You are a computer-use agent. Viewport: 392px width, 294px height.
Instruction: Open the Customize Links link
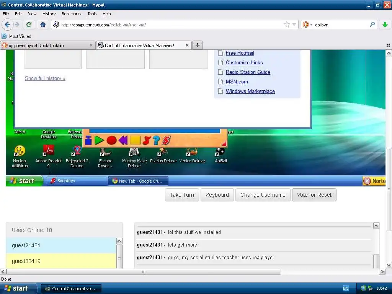(x=244, y=62)
